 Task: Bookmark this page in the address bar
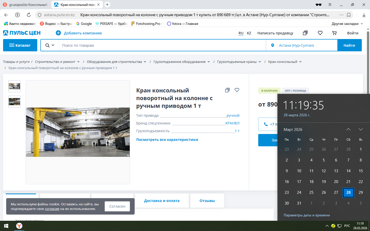point(349,15)
